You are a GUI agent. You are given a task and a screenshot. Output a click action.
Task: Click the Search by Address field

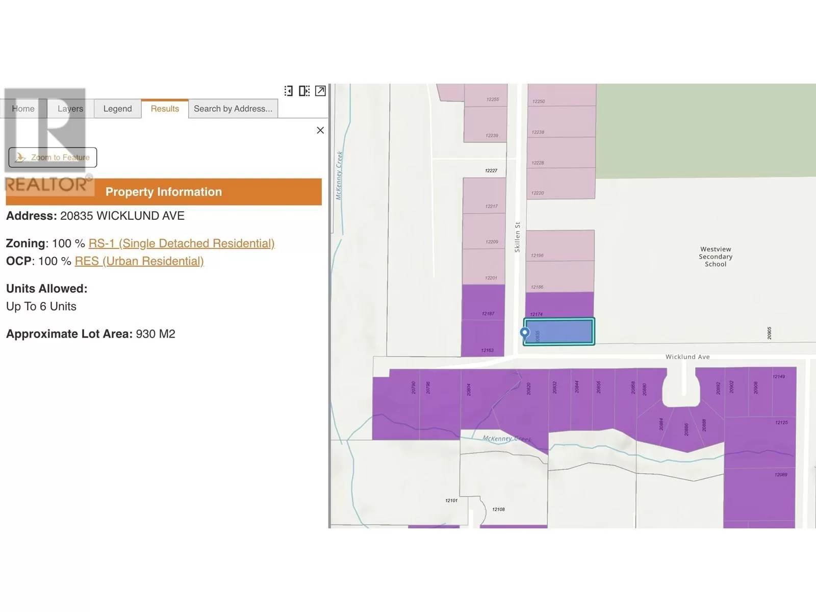pyautogui.click(x=233, y=109)
